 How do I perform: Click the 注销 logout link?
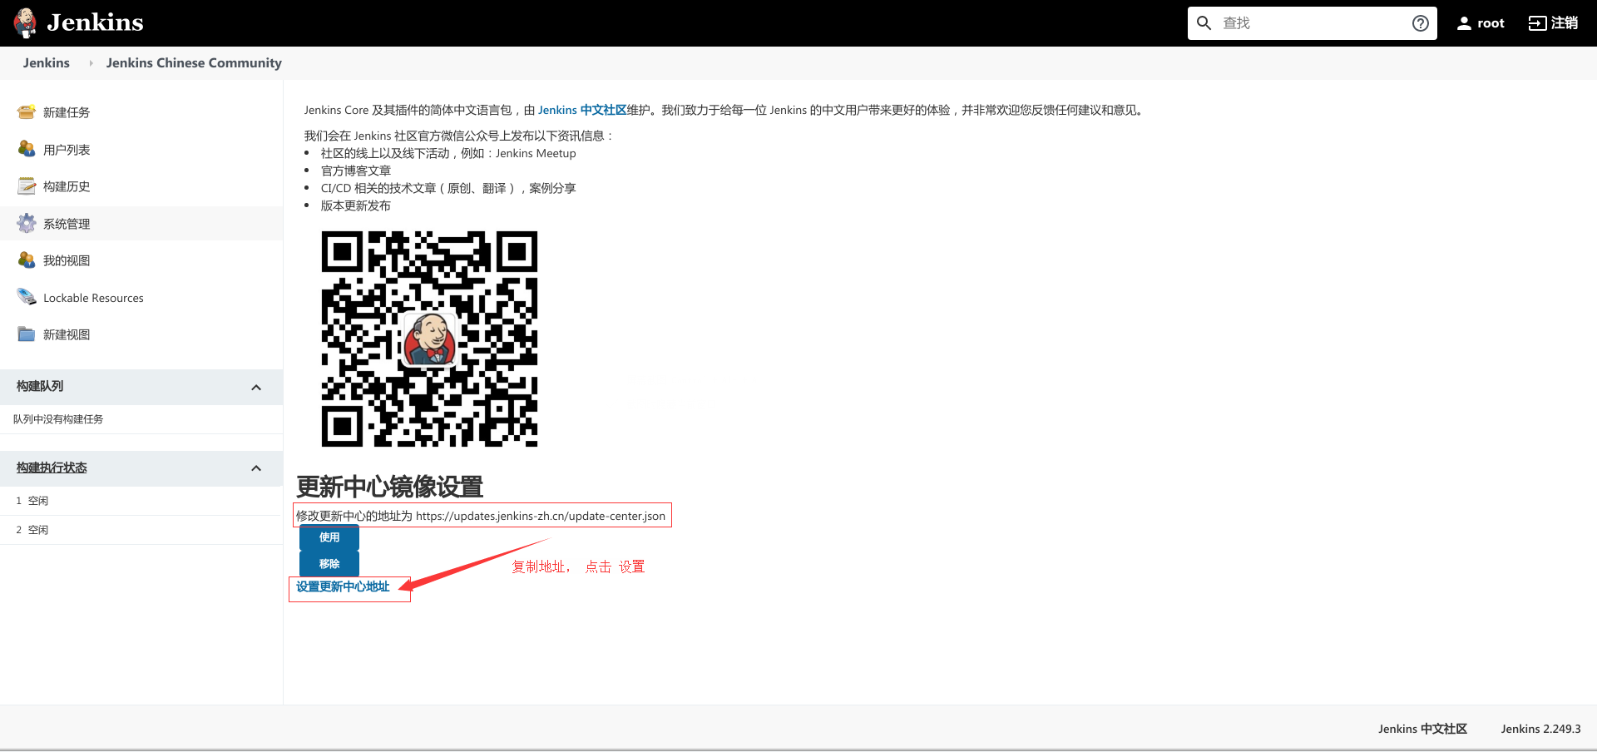(x=1553, y=23)
